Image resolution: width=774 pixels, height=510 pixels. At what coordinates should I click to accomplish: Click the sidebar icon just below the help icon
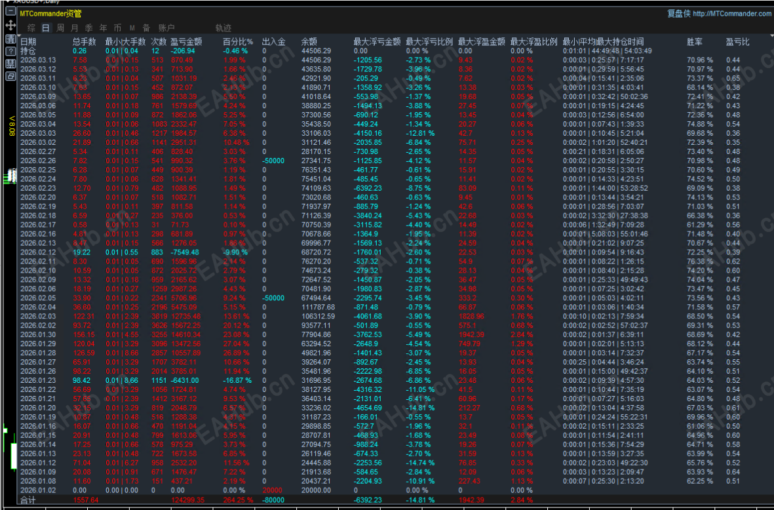pos(10,64)
